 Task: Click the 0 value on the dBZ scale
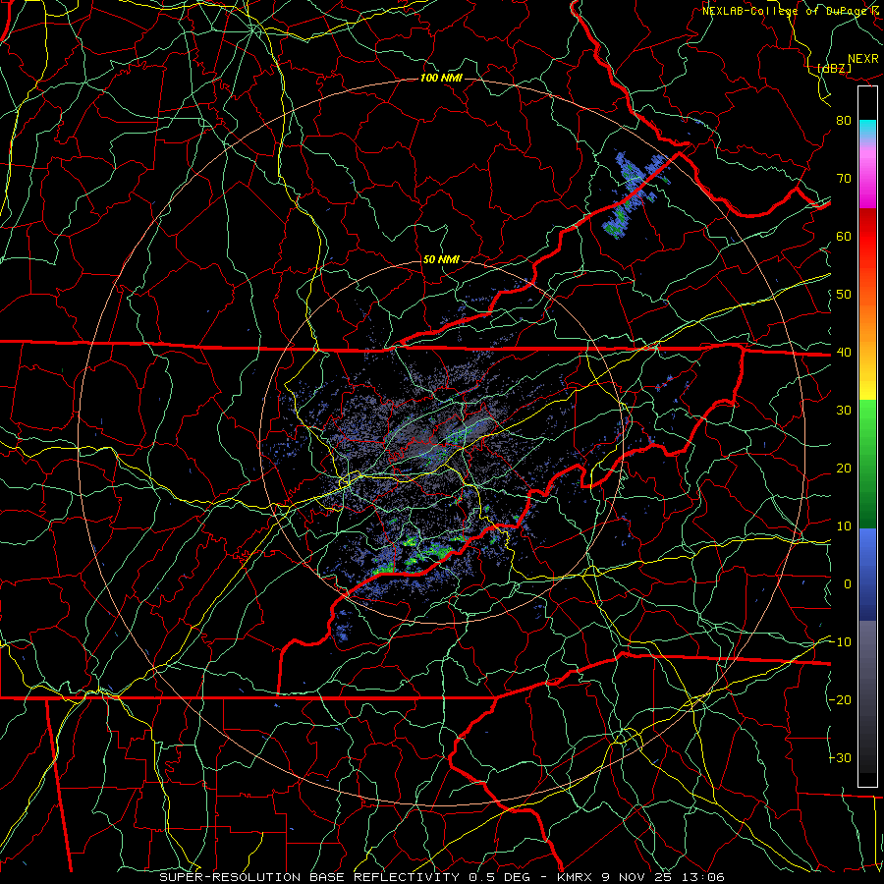pyautogui.click(x=848, y=584)
